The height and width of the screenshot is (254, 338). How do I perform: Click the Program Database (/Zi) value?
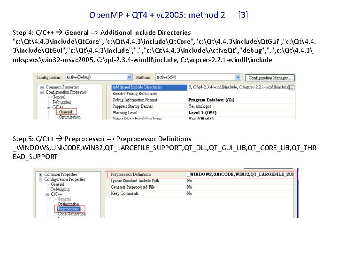(x=211, y=100)
